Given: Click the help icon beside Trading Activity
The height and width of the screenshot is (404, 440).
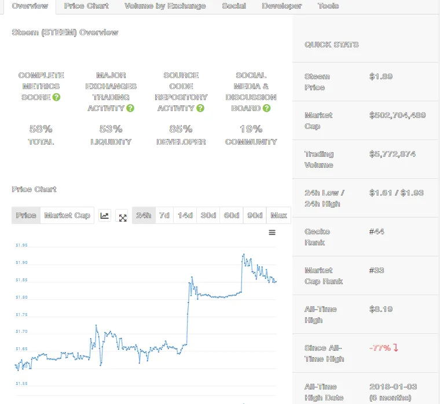Looking at the screenshot, I should (130, 108).
